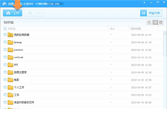Click the date 2012-12-14 14:12
Screen dimensions: 167x113
tap(141, 58)
